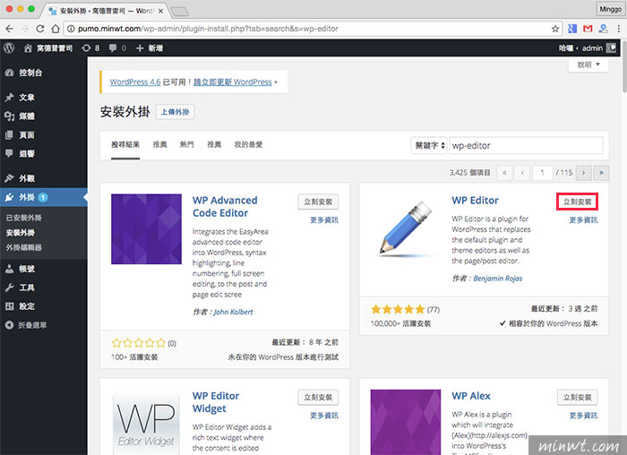Go to 已安裝外掛 submenu

[x=24, y=218]
